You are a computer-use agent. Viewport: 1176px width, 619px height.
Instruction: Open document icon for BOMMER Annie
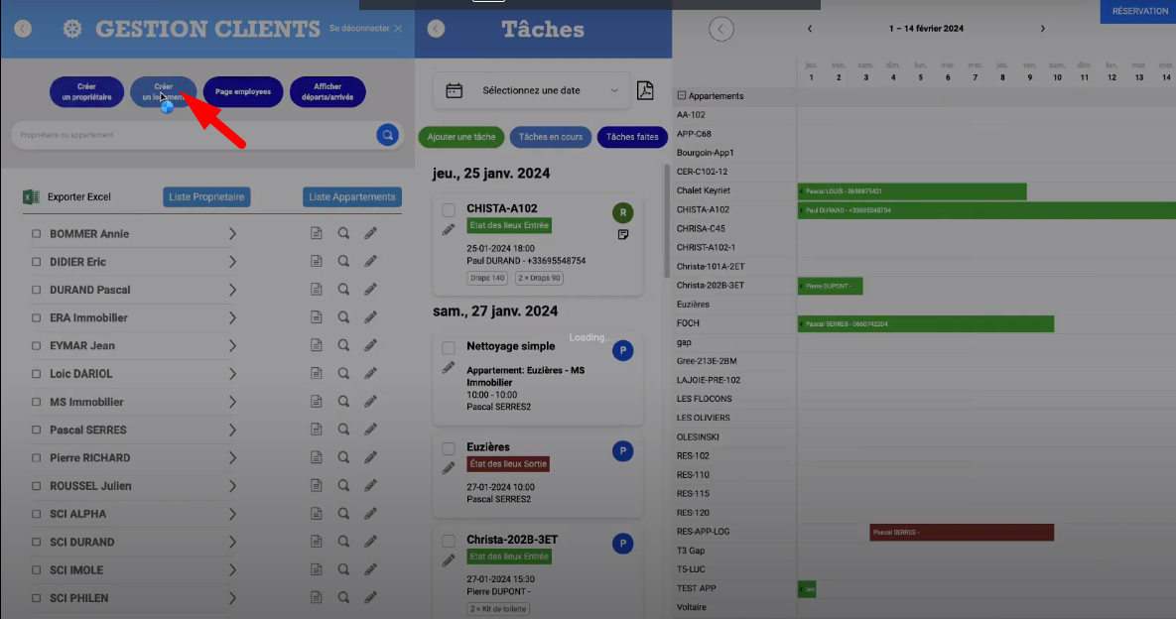(316, 234)
